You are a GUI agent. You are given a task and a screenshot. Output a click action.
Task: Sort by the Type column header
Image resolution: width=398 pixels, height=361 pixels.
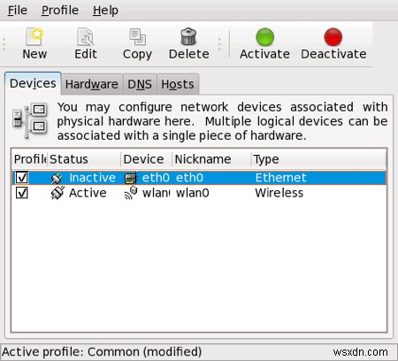pyautogui.click(x=318, y=159)
